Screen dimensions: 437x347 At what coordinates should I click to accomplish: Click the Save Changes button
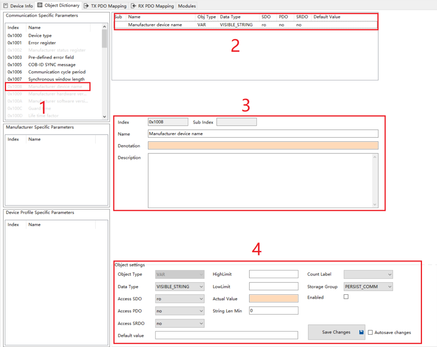336,332
